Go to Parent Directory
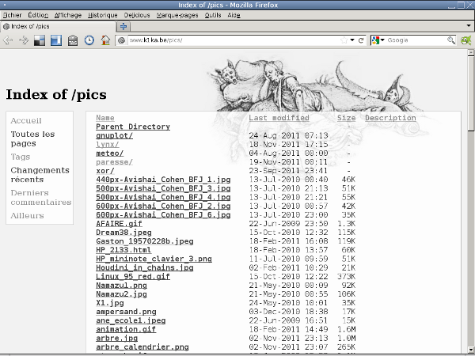 coord(133,127)
